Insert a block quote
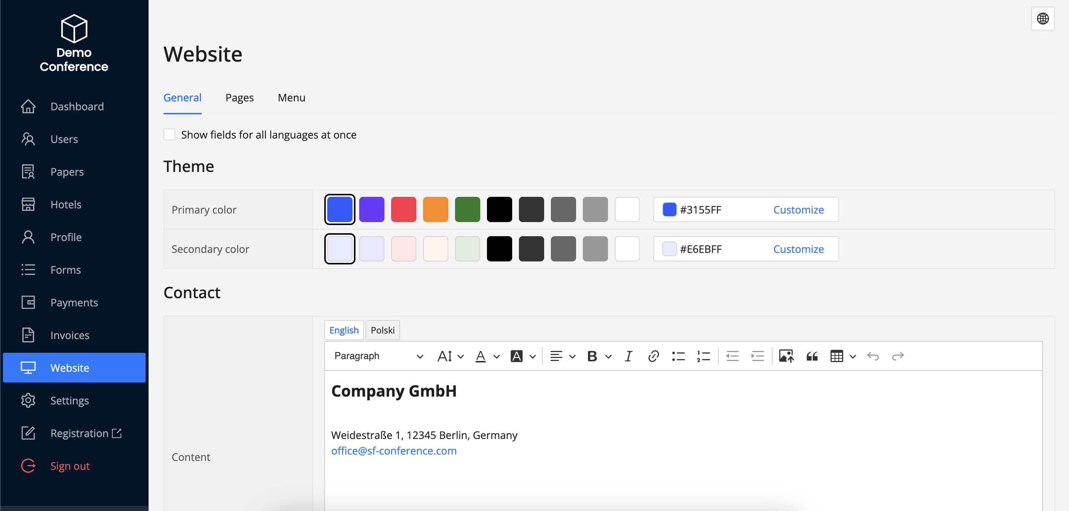Viewport: 1069px width, 511px height. tap(812, 356)
